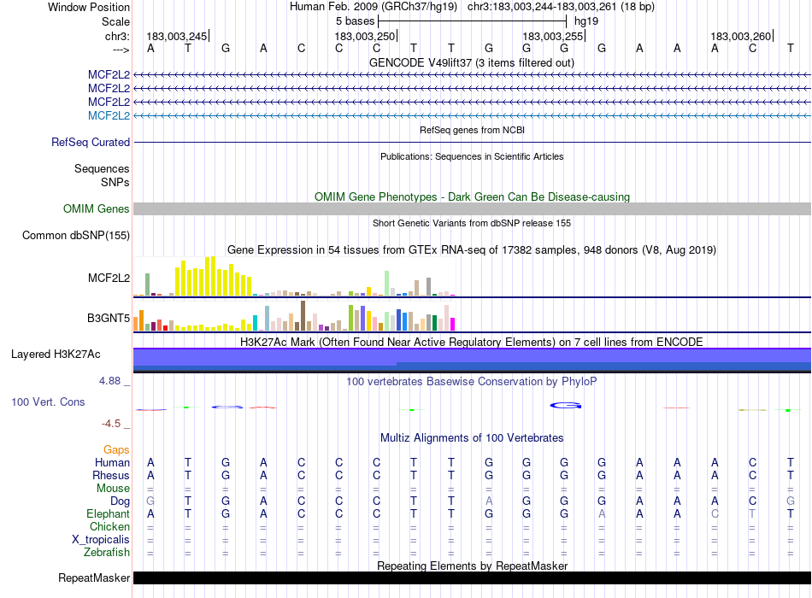
Task: Click the blue H3K27Ac signal band
Action: coord(472,359)
